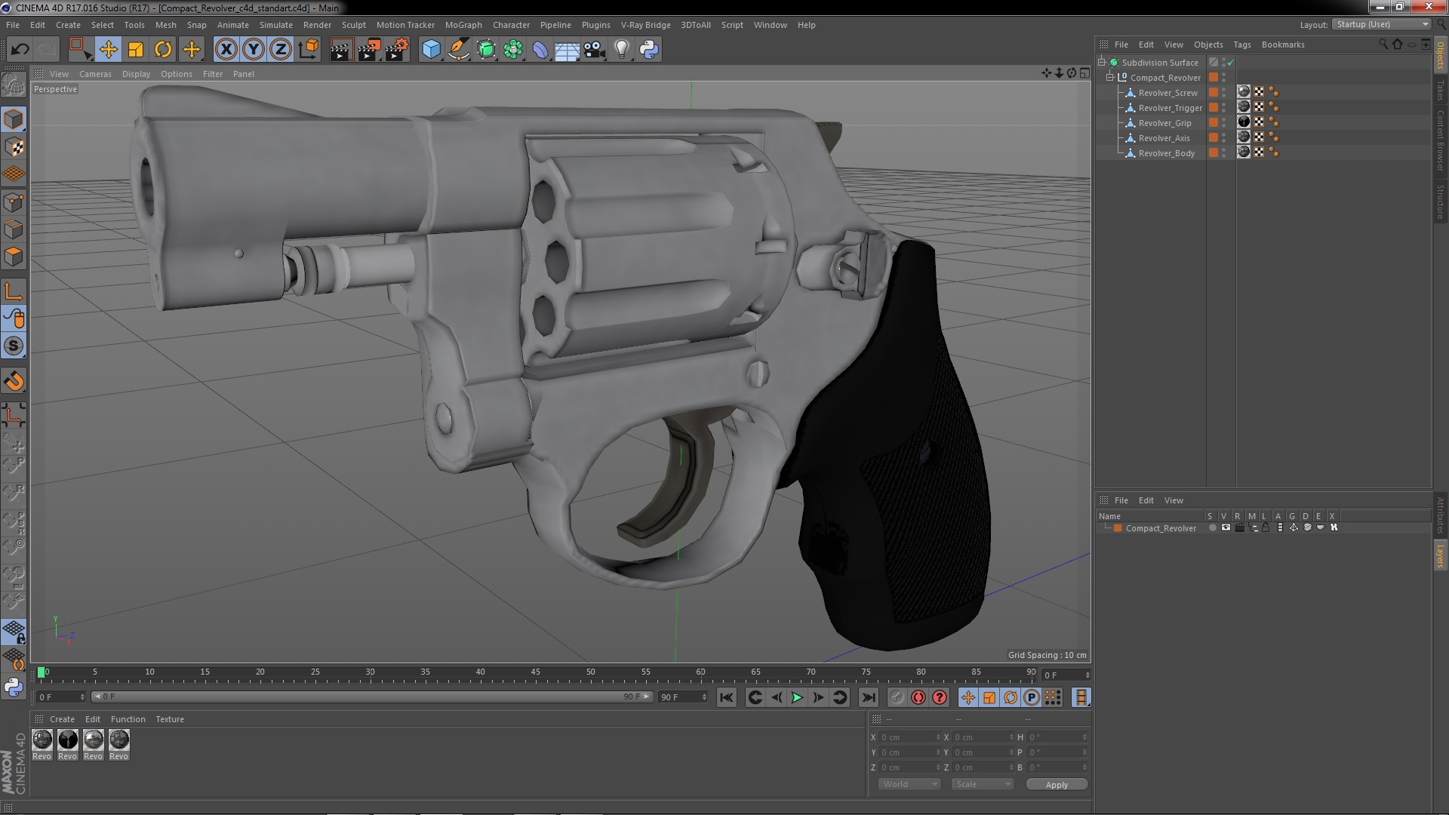
Task: Click the Render to Picture Viewer icon
Action: (x=368, y=50)
